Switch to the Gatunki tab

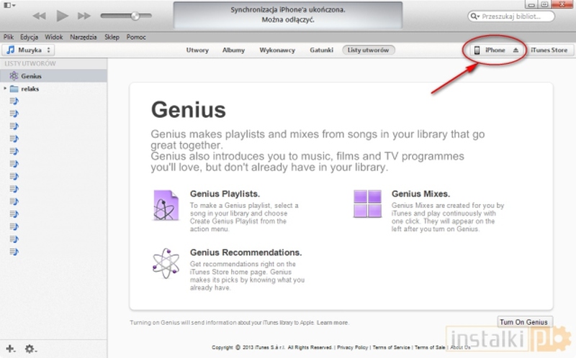point(321,50)
